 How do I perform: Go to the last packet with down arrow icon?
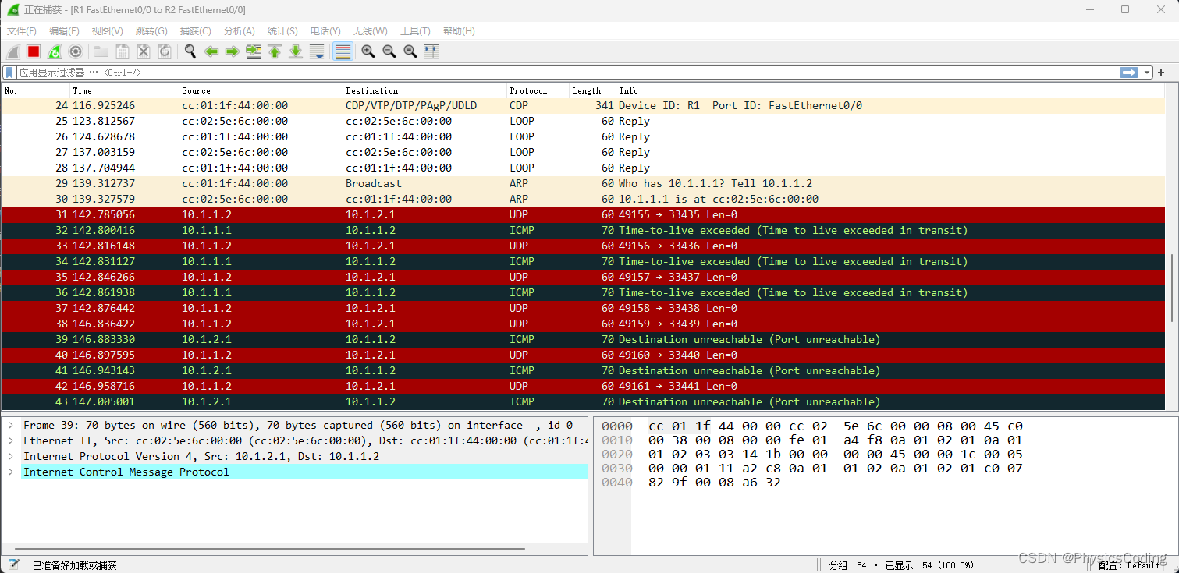(x=295, y=51)
